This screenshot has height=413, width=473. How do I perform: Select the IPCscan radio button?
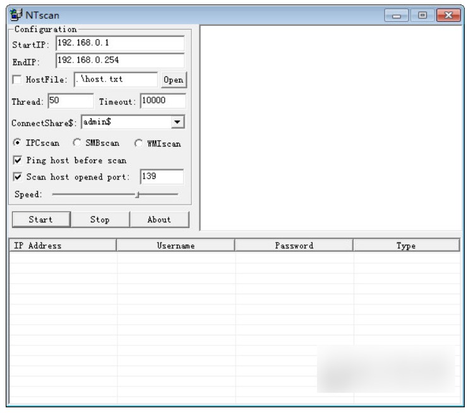pos(17,142)
